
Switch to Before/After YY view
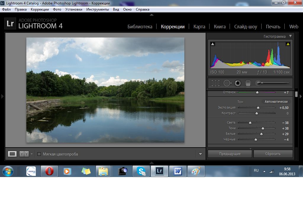(x=24, y=154)
